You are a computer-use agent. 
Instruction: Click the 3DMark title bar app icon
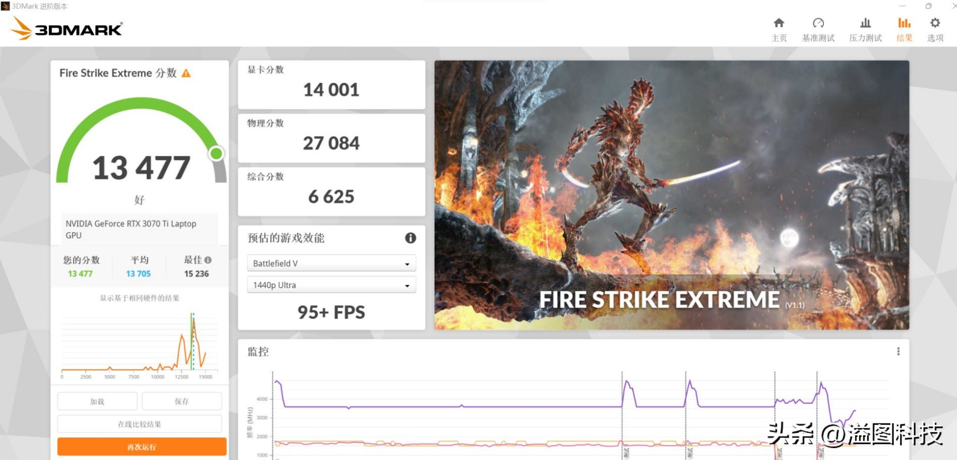(x=5, y=6)
